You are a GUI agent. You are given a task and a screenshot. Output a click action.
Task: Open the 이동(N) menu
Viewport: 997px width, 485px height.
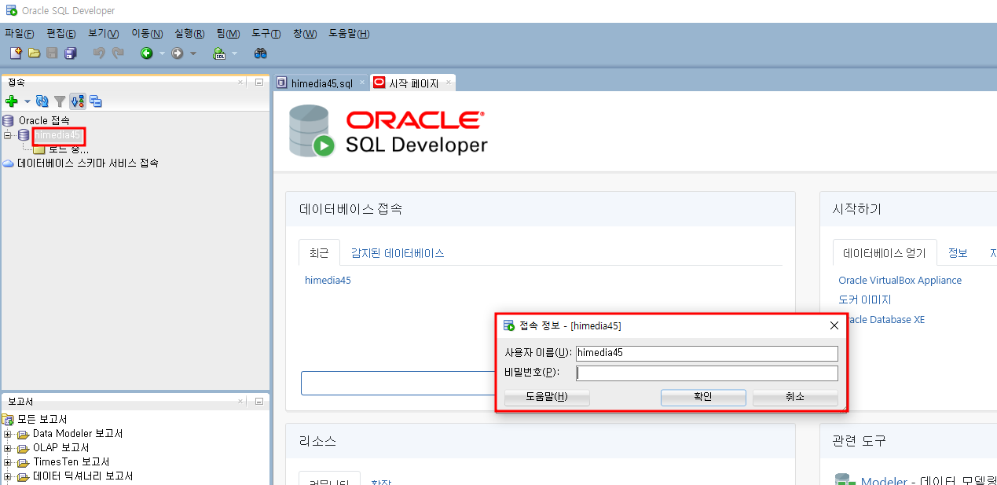[x=147, y=33]
